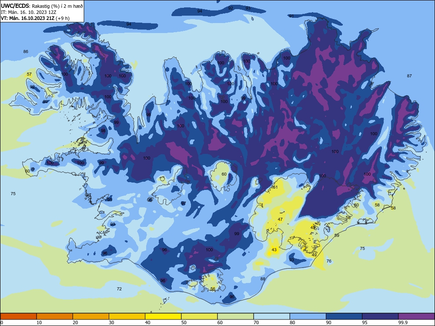Select the orange 10–20 legend color block

pyautogui.click(x=55, y=316)
